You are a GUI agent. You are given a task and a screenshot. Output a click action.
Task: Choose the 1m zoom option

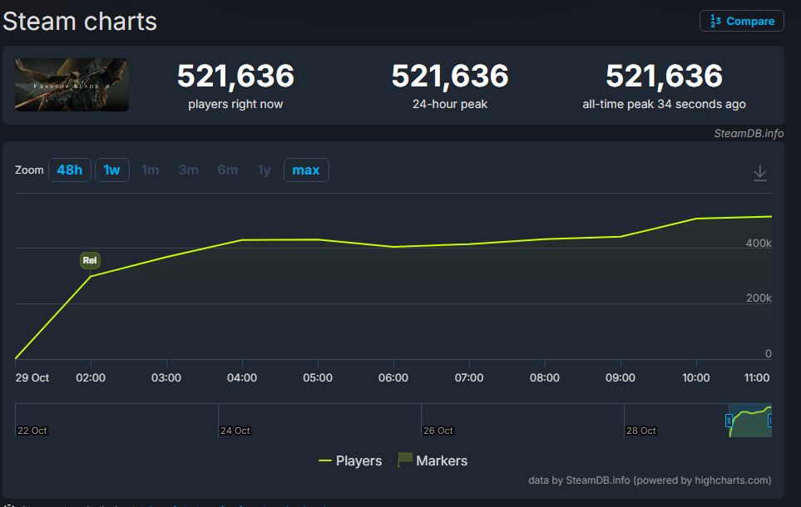tap(151, 170)
